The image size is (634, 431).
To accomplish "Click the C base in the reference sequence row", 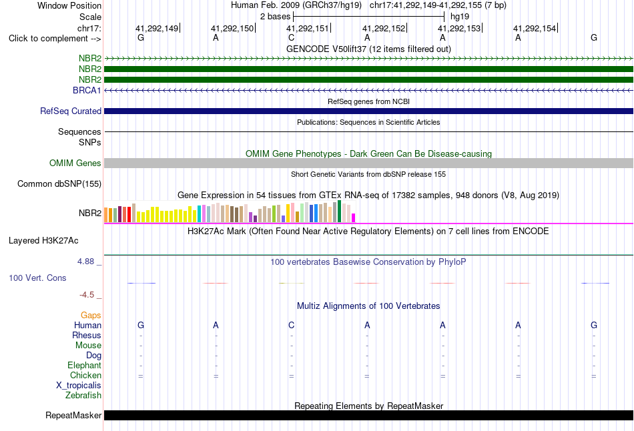I will click(291, 37).
